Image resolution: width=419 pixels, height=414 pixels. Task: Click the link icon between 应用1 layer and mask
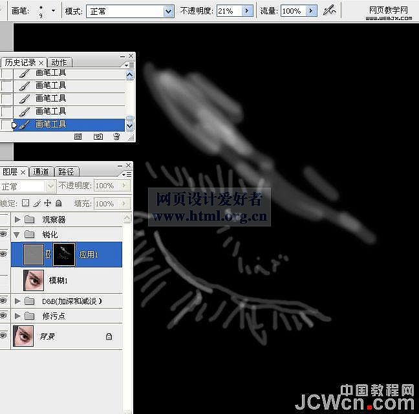click(x=48, y=254)
